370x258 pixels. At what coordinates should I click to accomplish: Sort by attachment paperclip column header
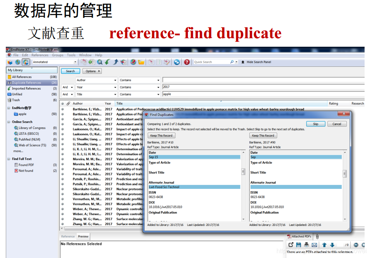click(x=68, y=104)
